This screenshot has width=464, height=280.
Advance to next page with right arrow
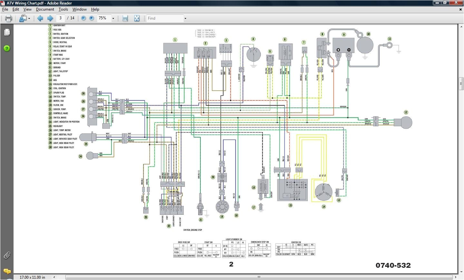click(x=50, y=18)
